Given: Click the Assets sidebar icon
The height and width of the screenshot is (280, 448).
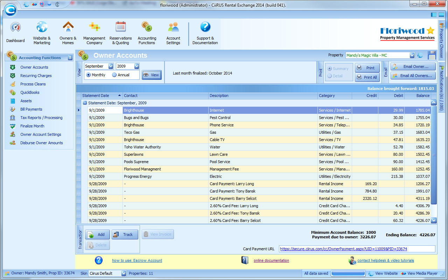Looking at the screenshot, I should [x=13, y=101].
